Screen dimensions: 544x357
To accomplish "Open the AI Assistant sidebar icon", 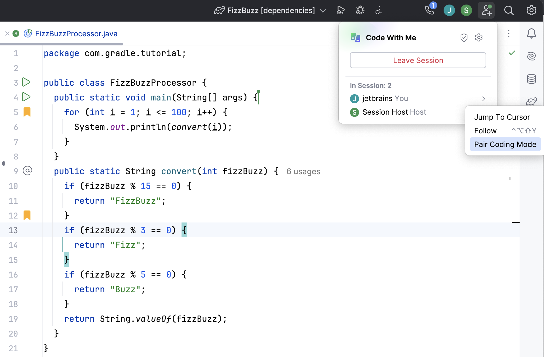I will pyautogui.click(x=532, y=56).
